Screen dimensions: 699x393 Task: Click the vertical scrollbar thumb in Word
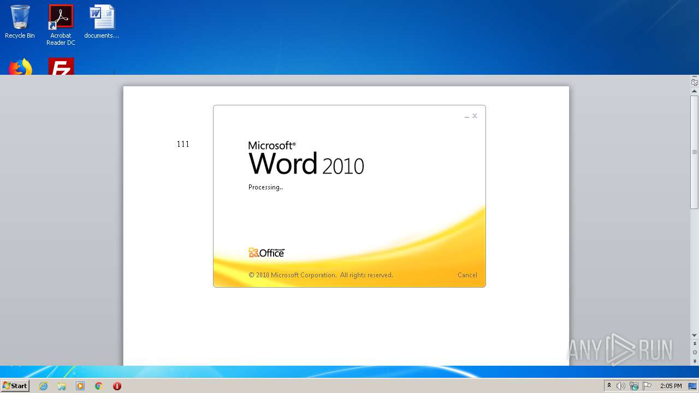pyautogui.click(x=695, y=152)
